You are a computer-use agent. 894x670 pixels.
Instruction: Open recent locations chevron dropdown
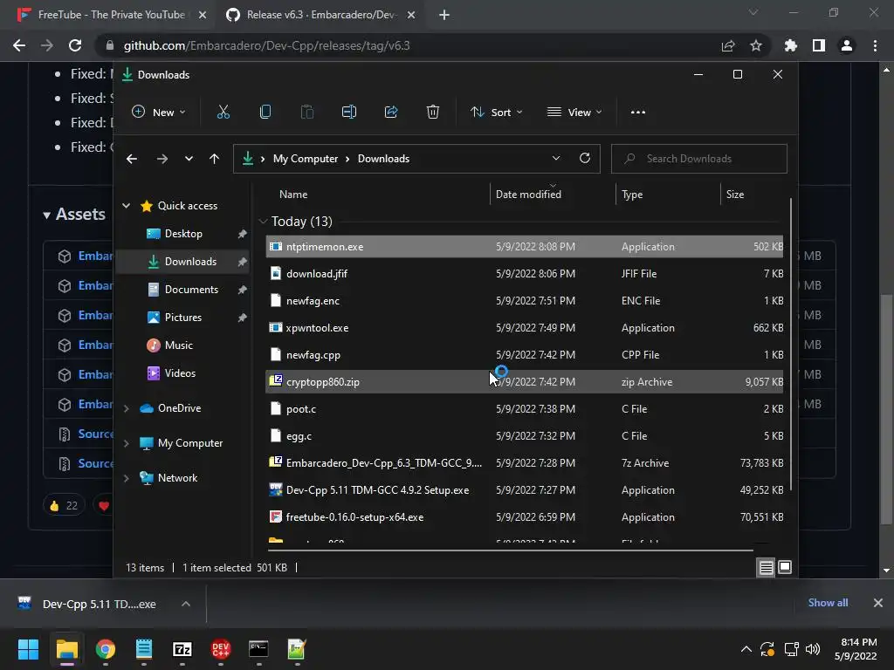[189, 159]
